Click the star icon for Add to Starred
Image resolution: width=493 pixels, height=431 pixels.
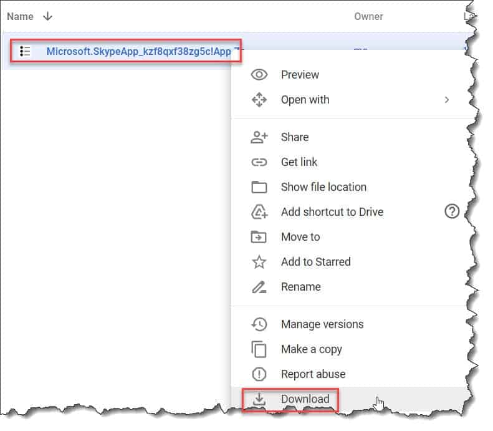(x=259, y=262)
